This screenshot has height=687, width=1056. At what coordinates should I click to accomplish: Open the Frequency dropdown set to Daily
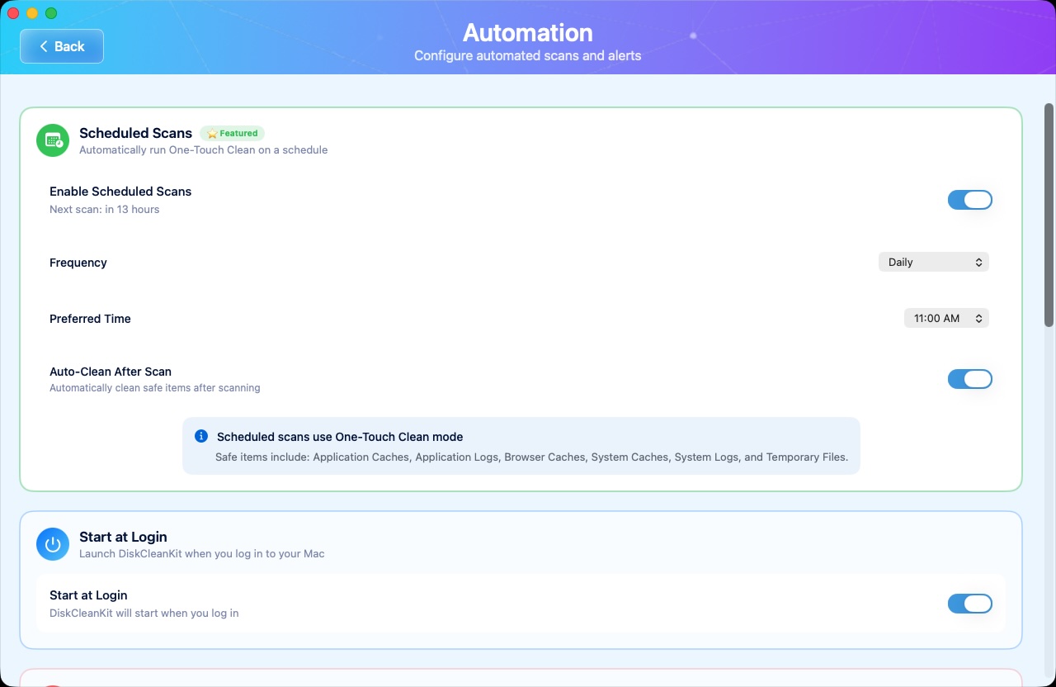933,263
